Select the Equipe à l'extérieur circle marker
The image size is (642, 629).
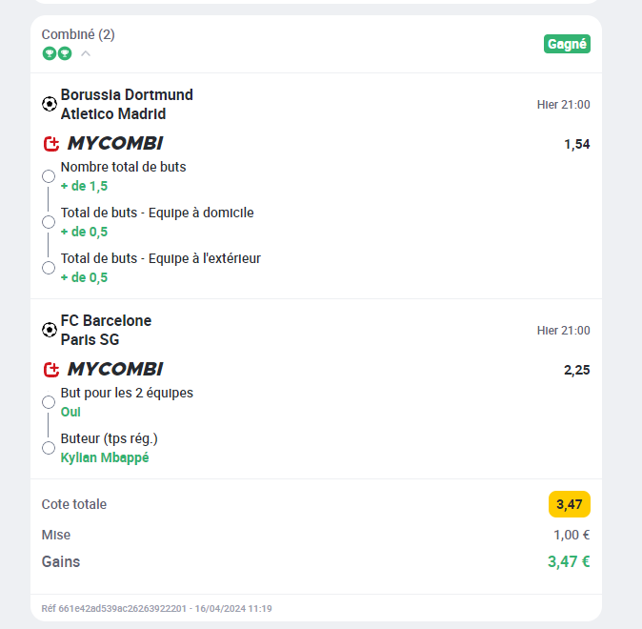tap(49, 268)
